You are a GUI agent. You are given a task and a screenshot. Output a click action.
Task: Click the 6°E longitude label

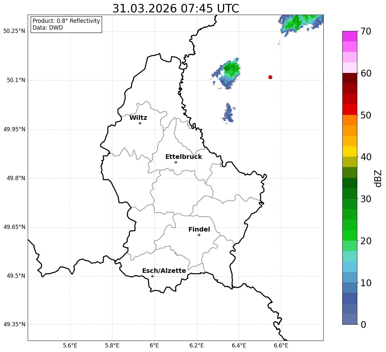click(x=154, y=345)
